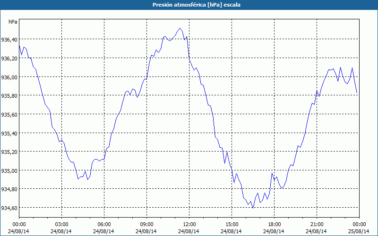The image size is (378, 236).
Task: Click the 09:00 time axis label
Action: point(146,225)
